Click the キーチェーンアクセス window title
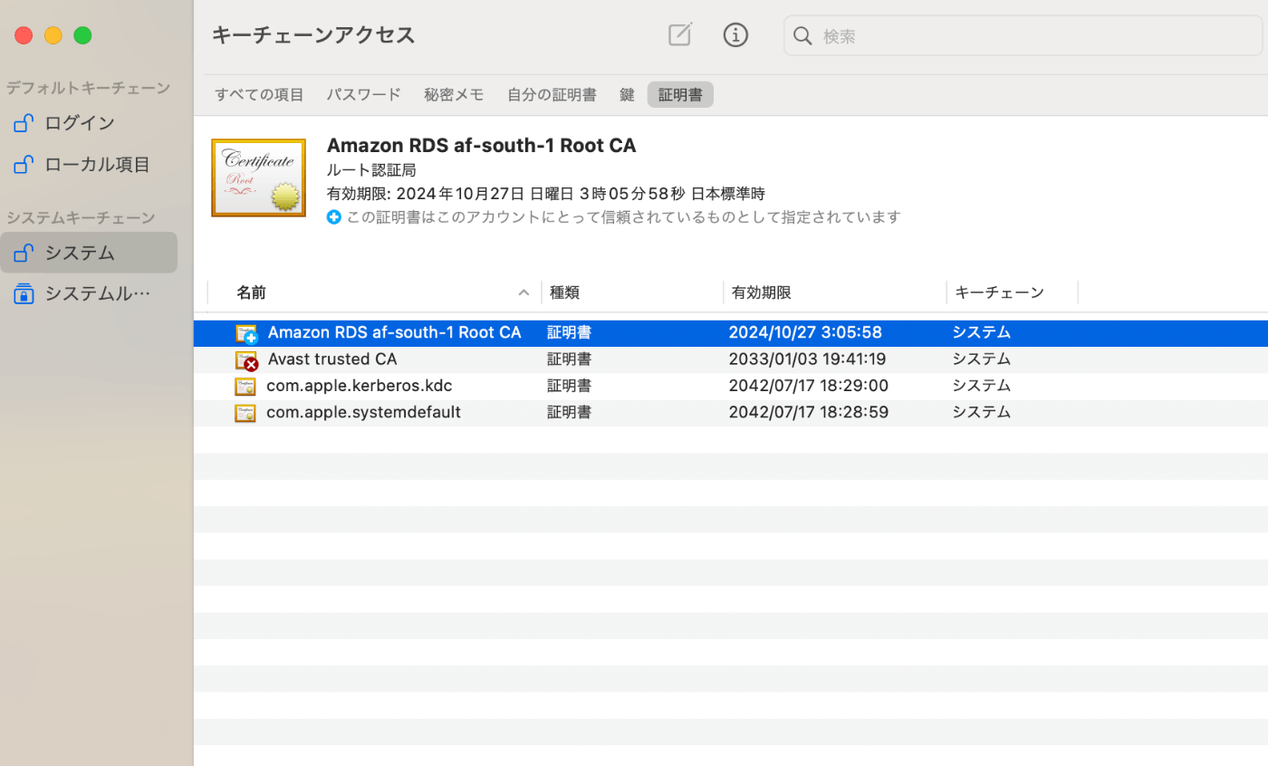The height and width of the screenshot is (766, 1268). (313, 35)
